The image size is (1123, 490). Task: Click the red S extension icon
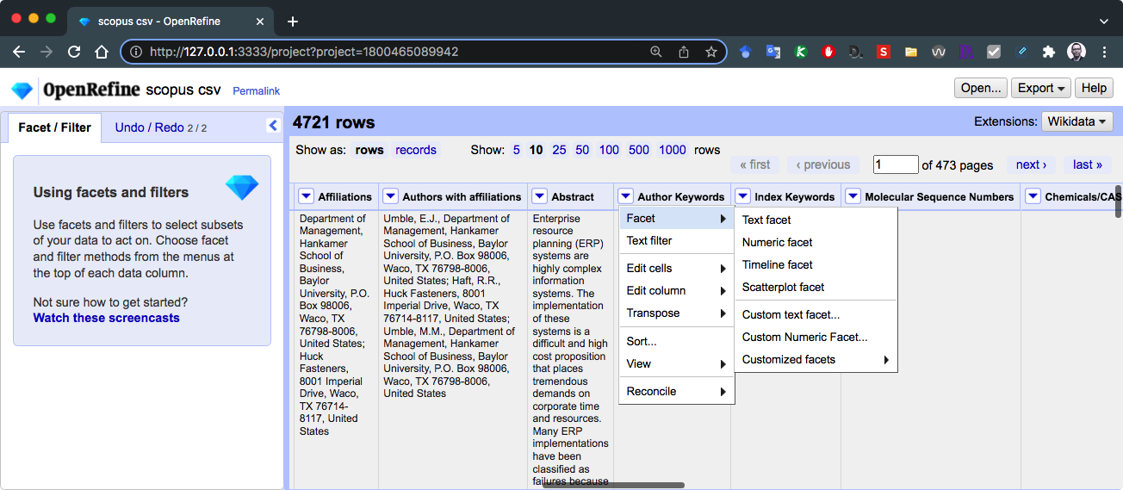tap(884, 52)
